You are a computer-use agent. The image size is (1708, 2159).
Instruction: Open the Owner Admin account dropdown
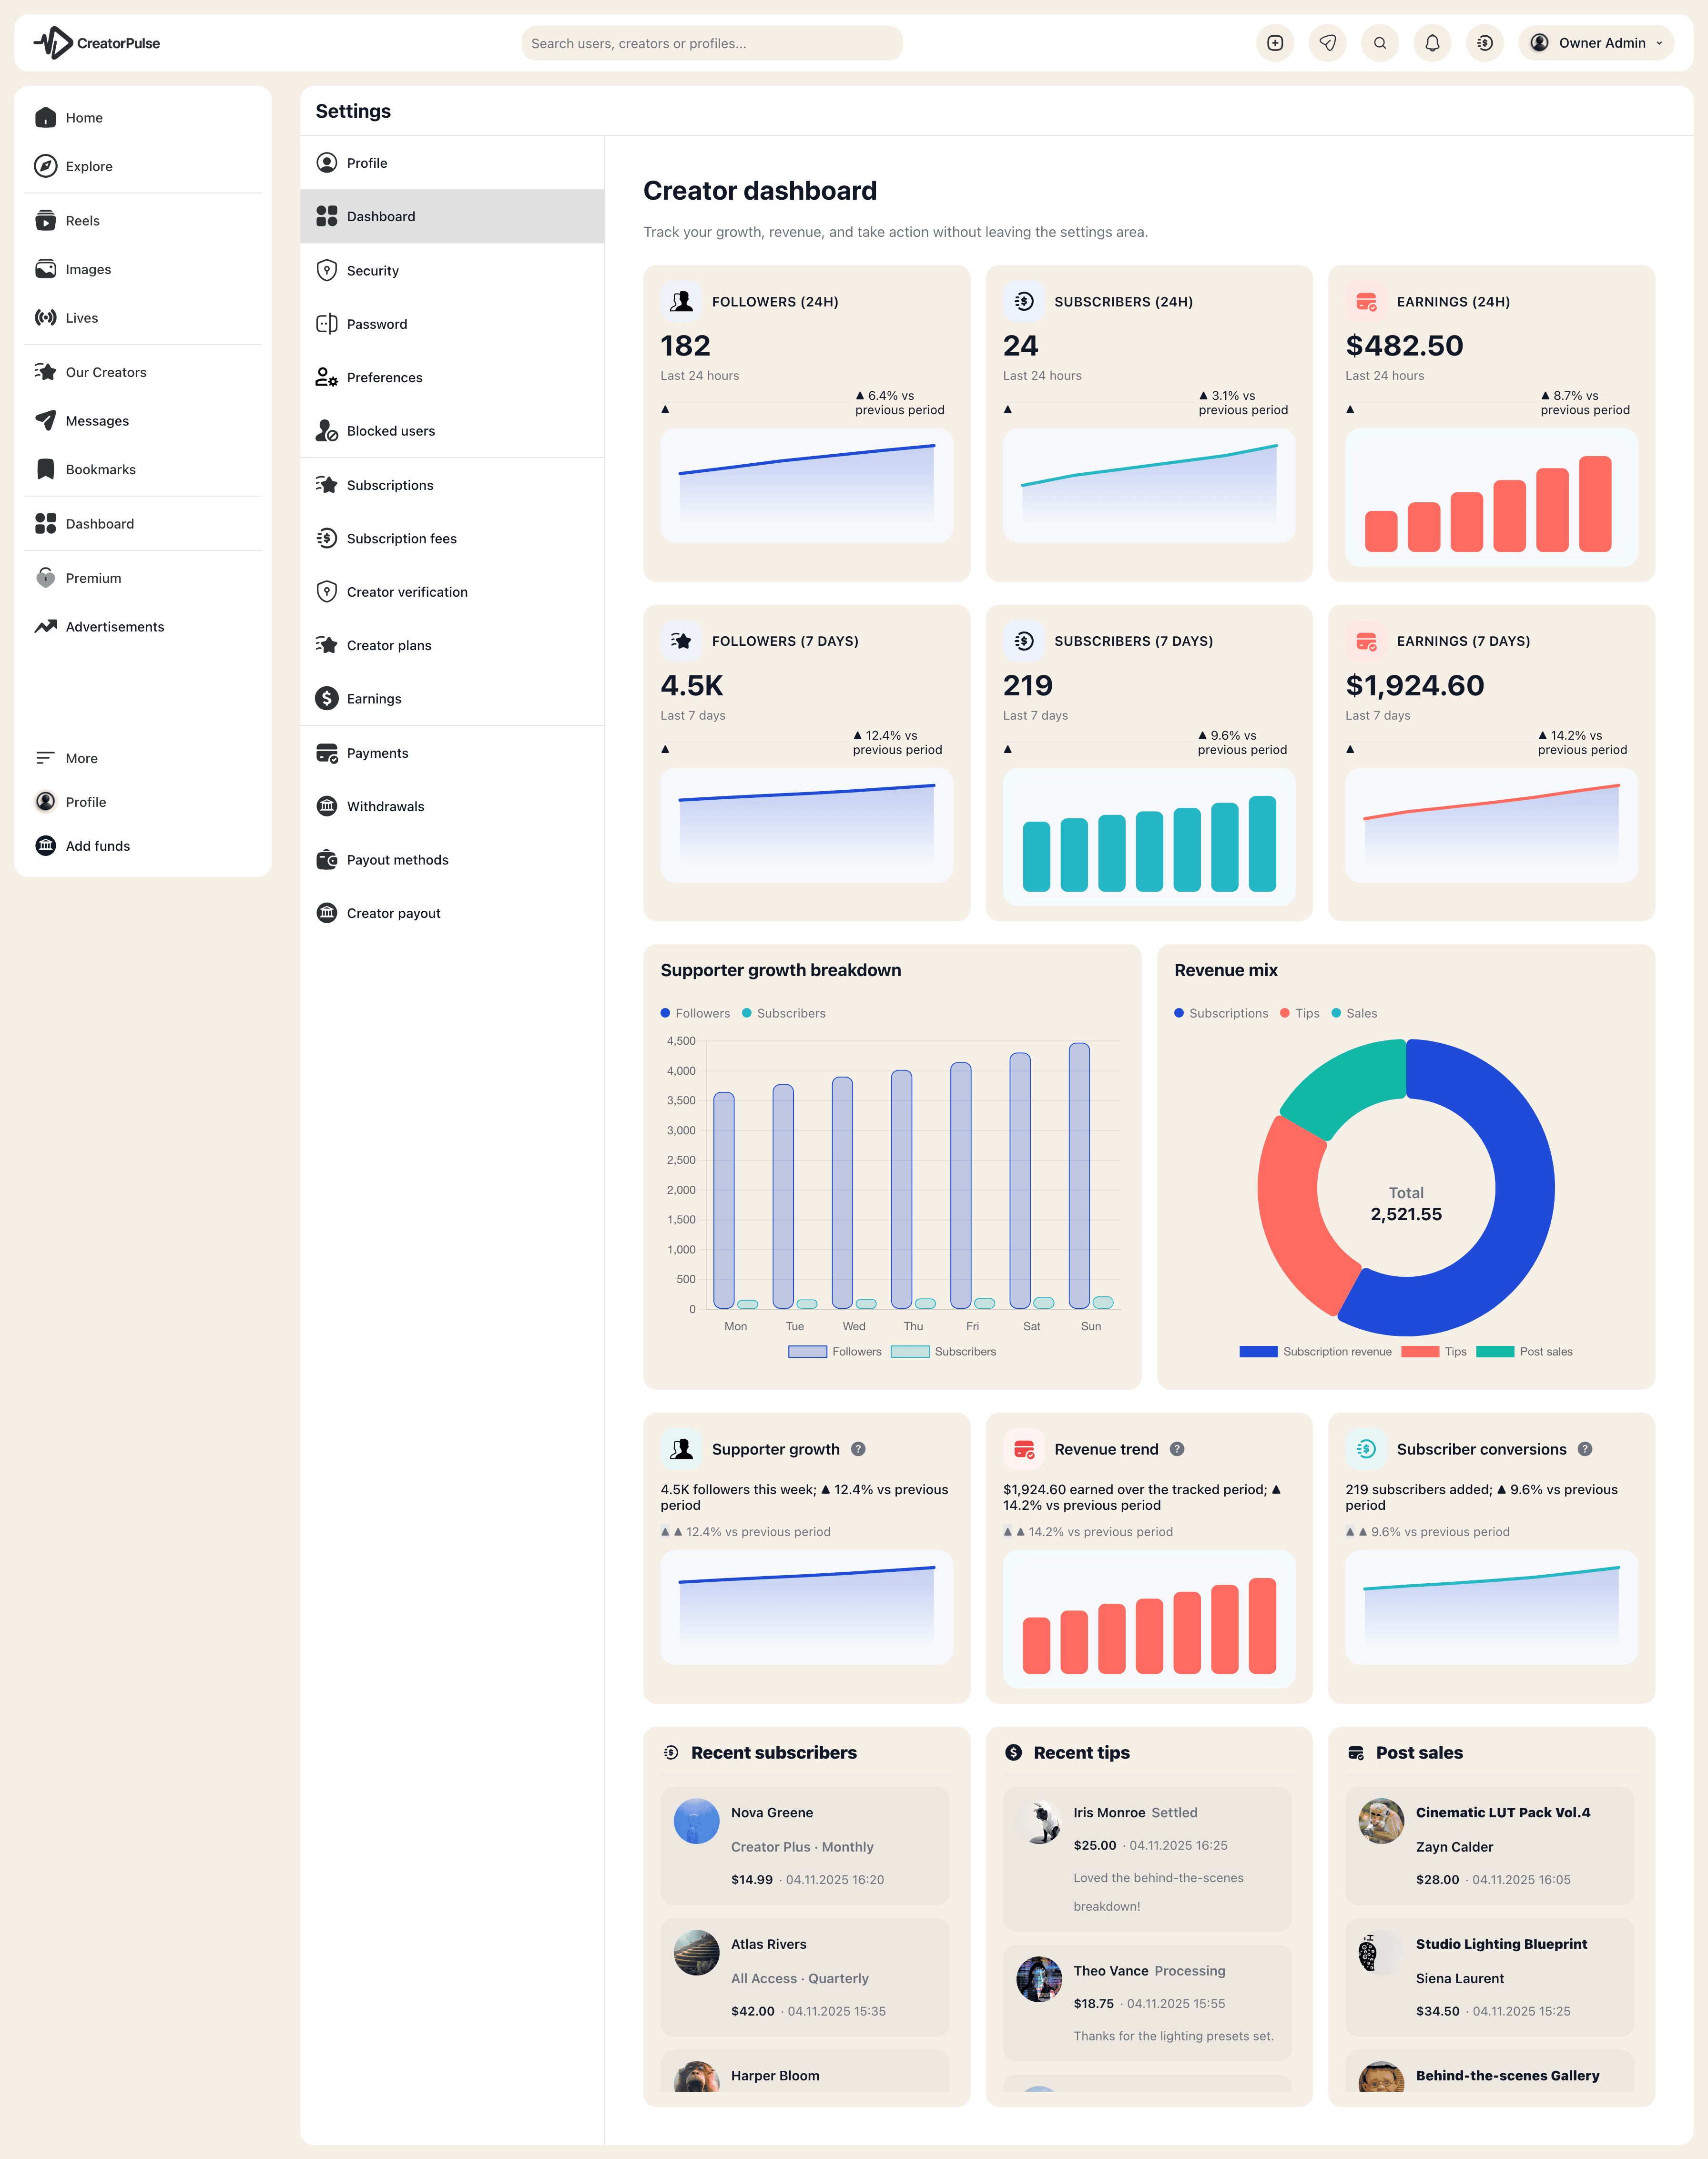tap(1595, 43)
